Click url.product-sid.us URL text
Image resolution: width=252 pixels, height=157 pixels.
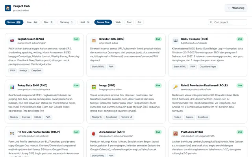coord(109,43)
